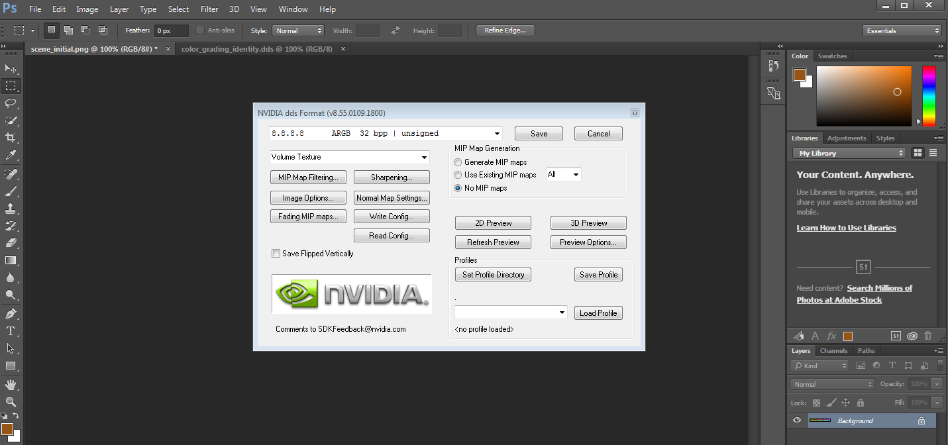
Task: Check Save Flipped Vertically
Action: pyautogui.click(x=276, y=253)
